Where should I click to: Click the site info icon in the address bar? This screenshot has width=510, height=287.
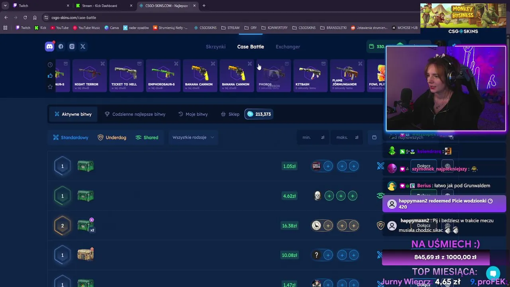(46, 18)
